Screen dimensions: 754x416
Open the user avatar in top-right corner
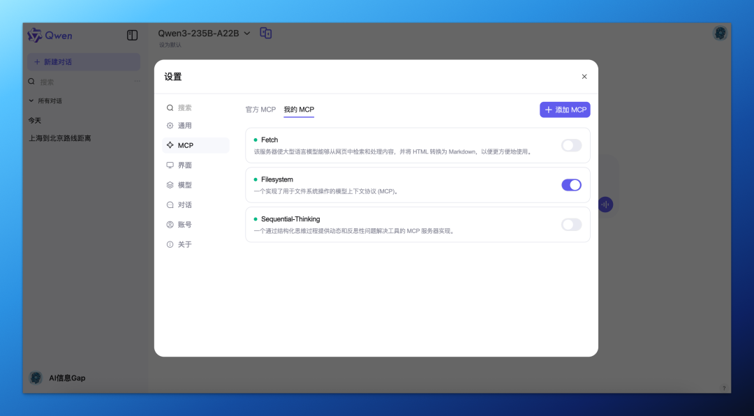720,34
